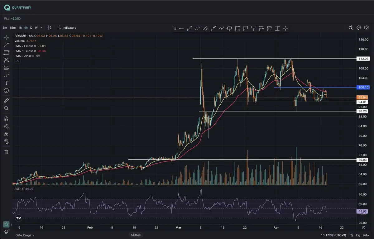374x239 pixels.
Task: Select the zigzag path tool in floating toolbar
Action: (221, 28)
